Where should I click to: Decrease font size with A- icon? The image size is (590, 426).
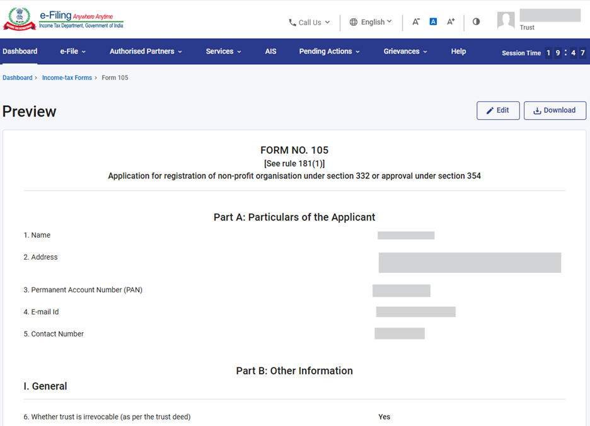pos(416,22)
